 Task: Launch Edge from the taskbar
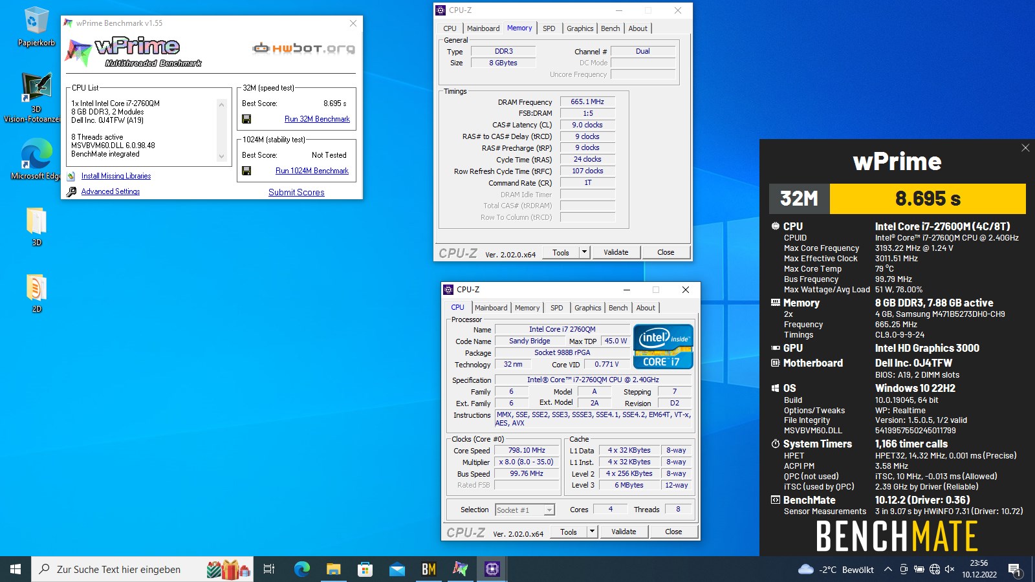tap(302, 569)
